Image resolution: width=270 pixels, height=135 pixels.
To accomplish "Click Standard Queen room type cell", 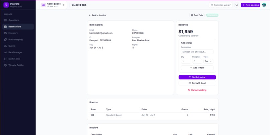I will (x=114, y=115).
